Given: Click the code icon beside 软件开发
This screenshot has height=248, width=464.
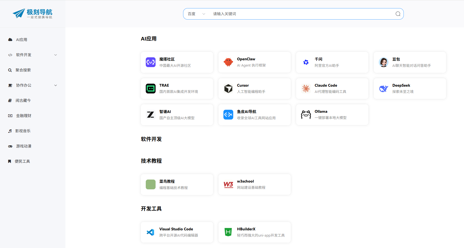Looking at the screenshot, I should [x=10, y=55].
